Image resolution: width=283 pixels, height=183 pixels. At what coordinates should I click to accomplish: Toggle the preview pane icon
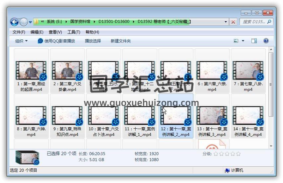(254, 41)
